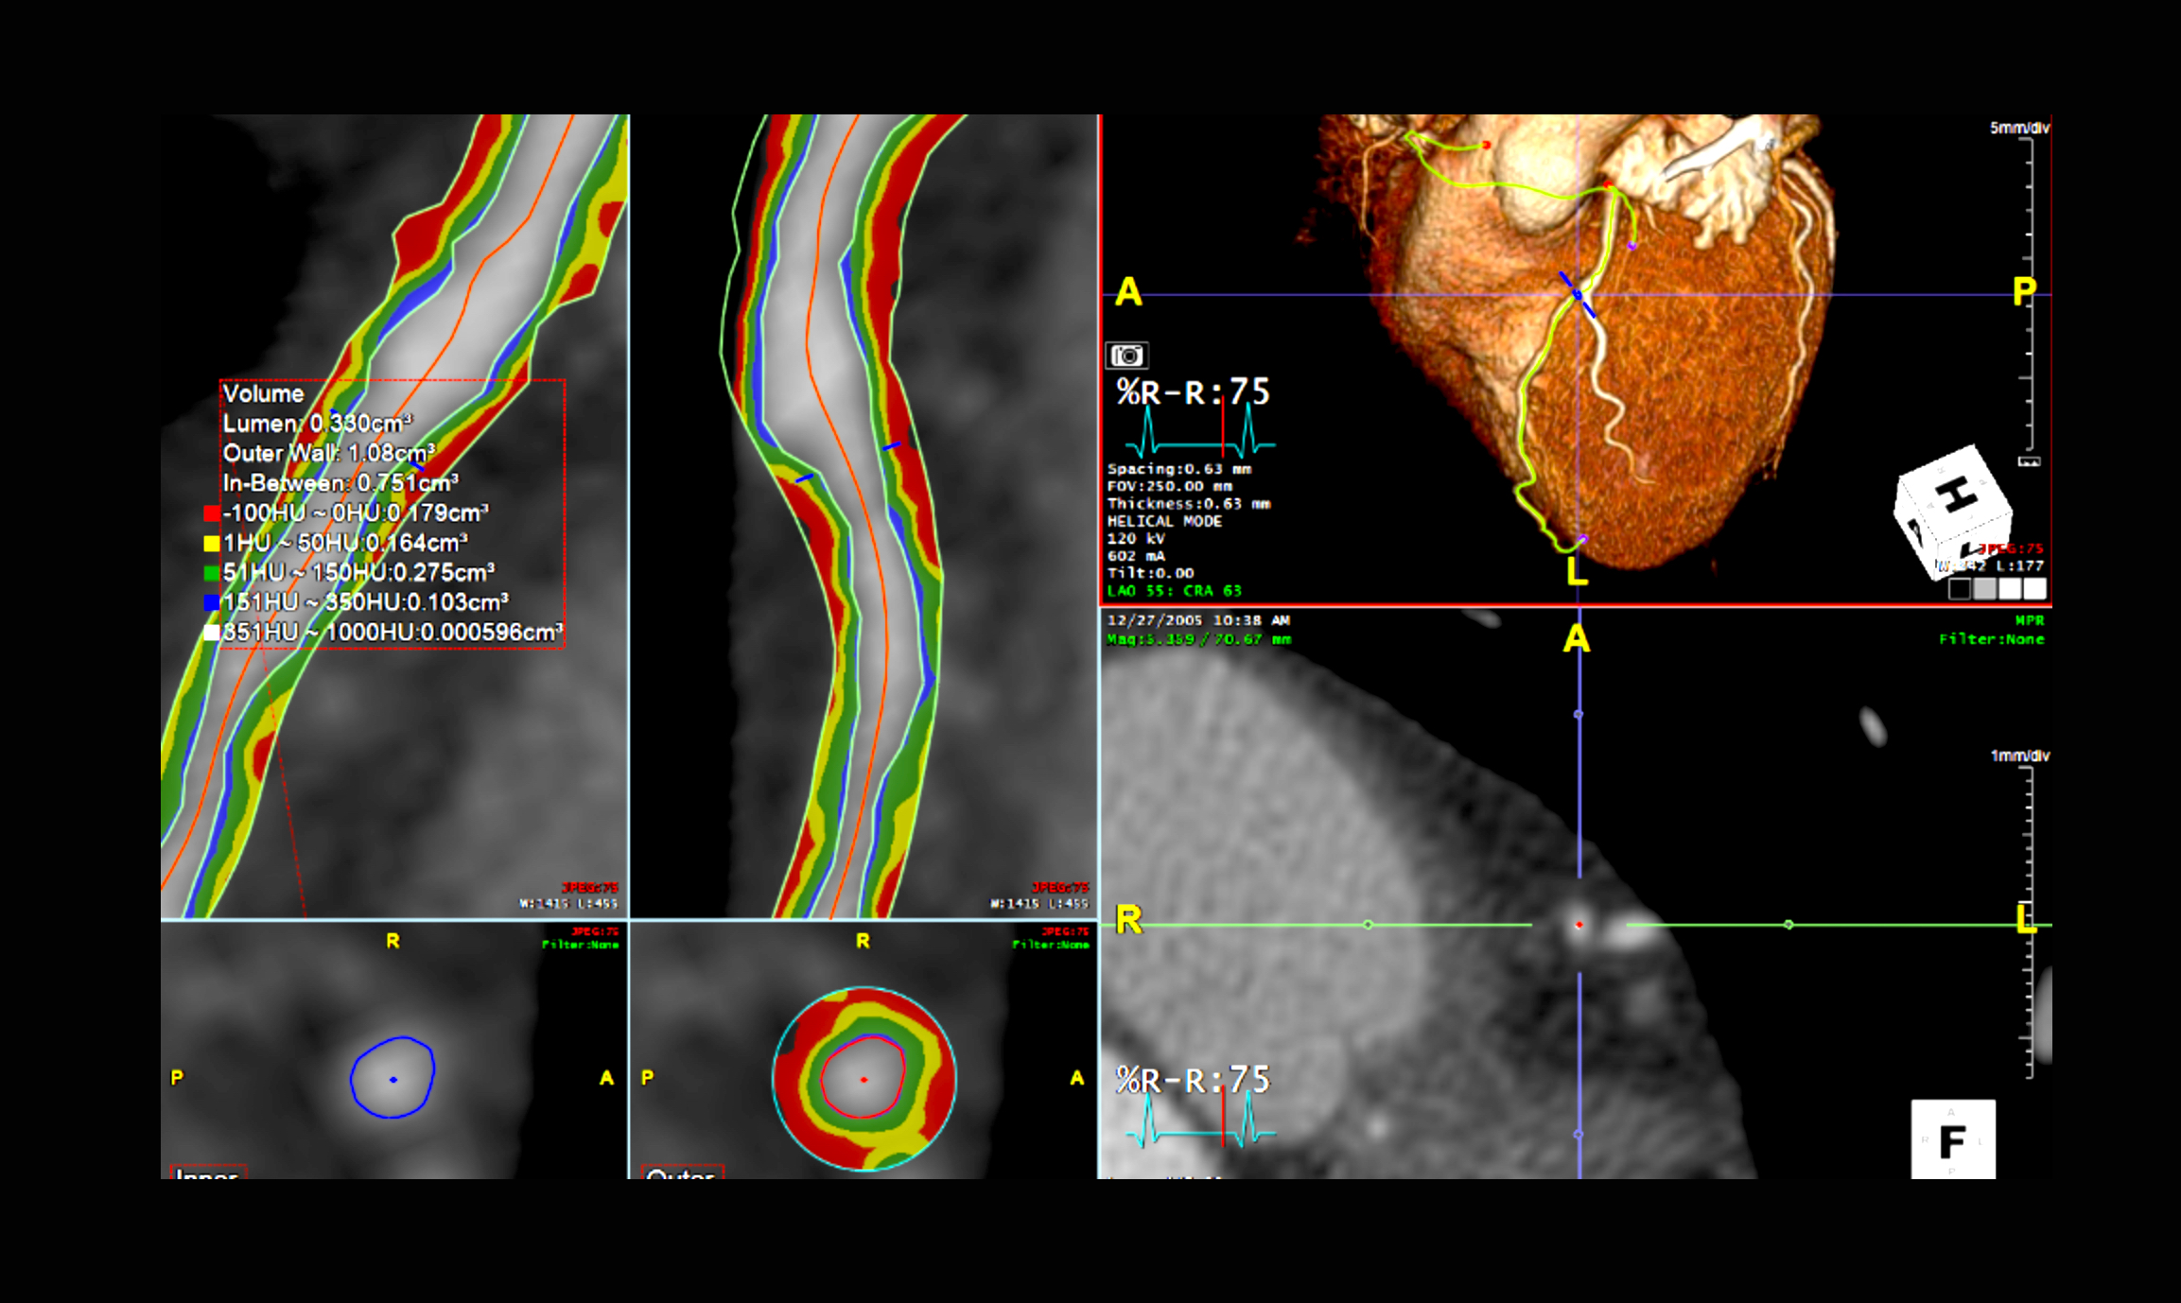Click Filter:None in the MPR view
Screen dimensions: 2181x1303
pyautogui.click(x=1991, y=639)
